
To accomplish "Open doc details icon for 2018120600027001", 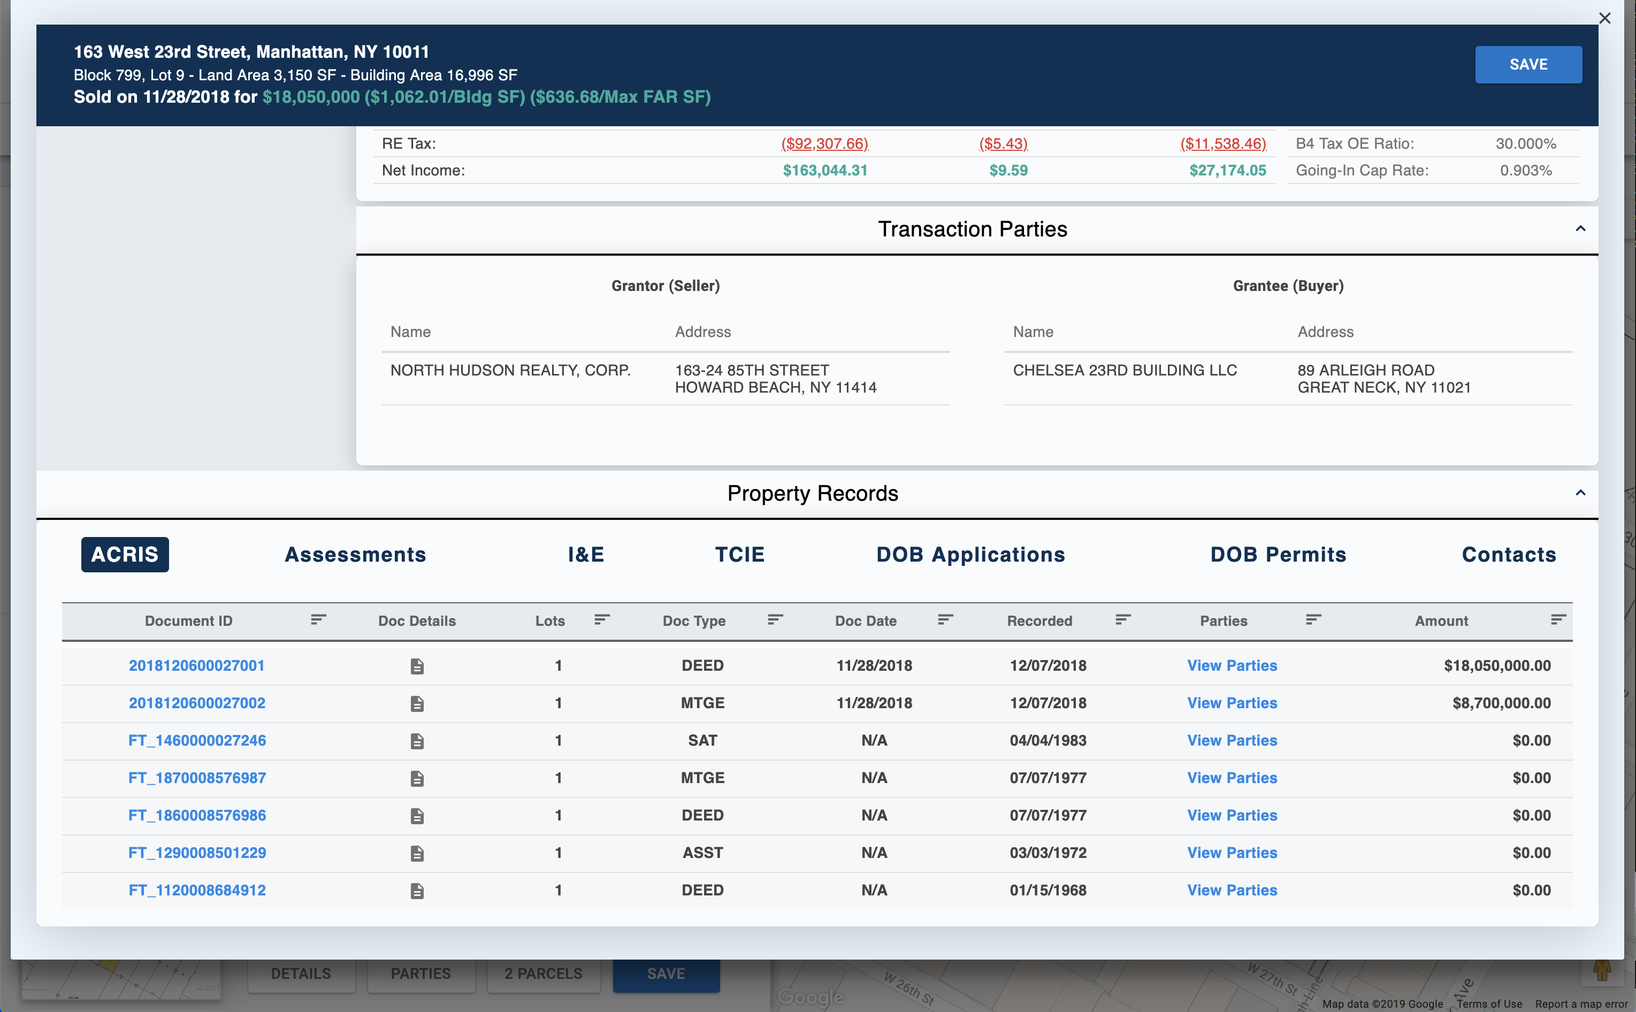I will [x=417, y=666].
